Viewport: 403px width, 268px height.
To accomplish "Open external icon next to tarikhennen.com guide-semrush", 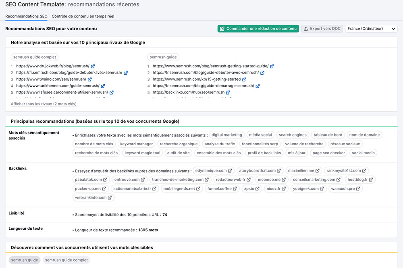I will (x=103, y=86).
